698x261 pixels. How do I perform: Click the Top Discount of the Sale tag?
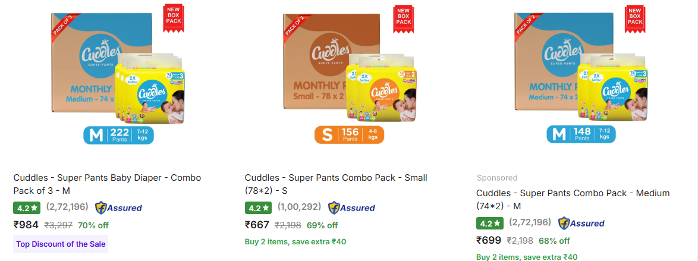pos(61,244)
